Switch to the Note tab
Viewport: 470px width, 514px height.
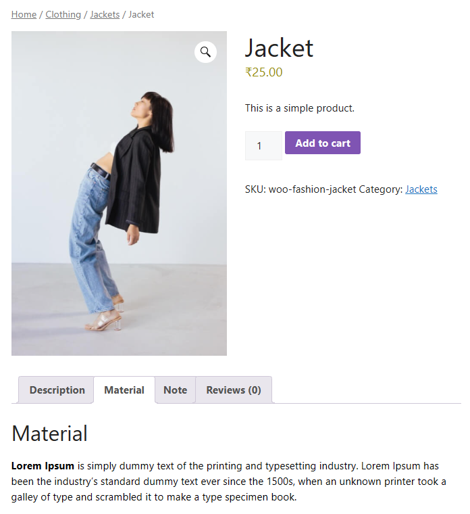175,390
